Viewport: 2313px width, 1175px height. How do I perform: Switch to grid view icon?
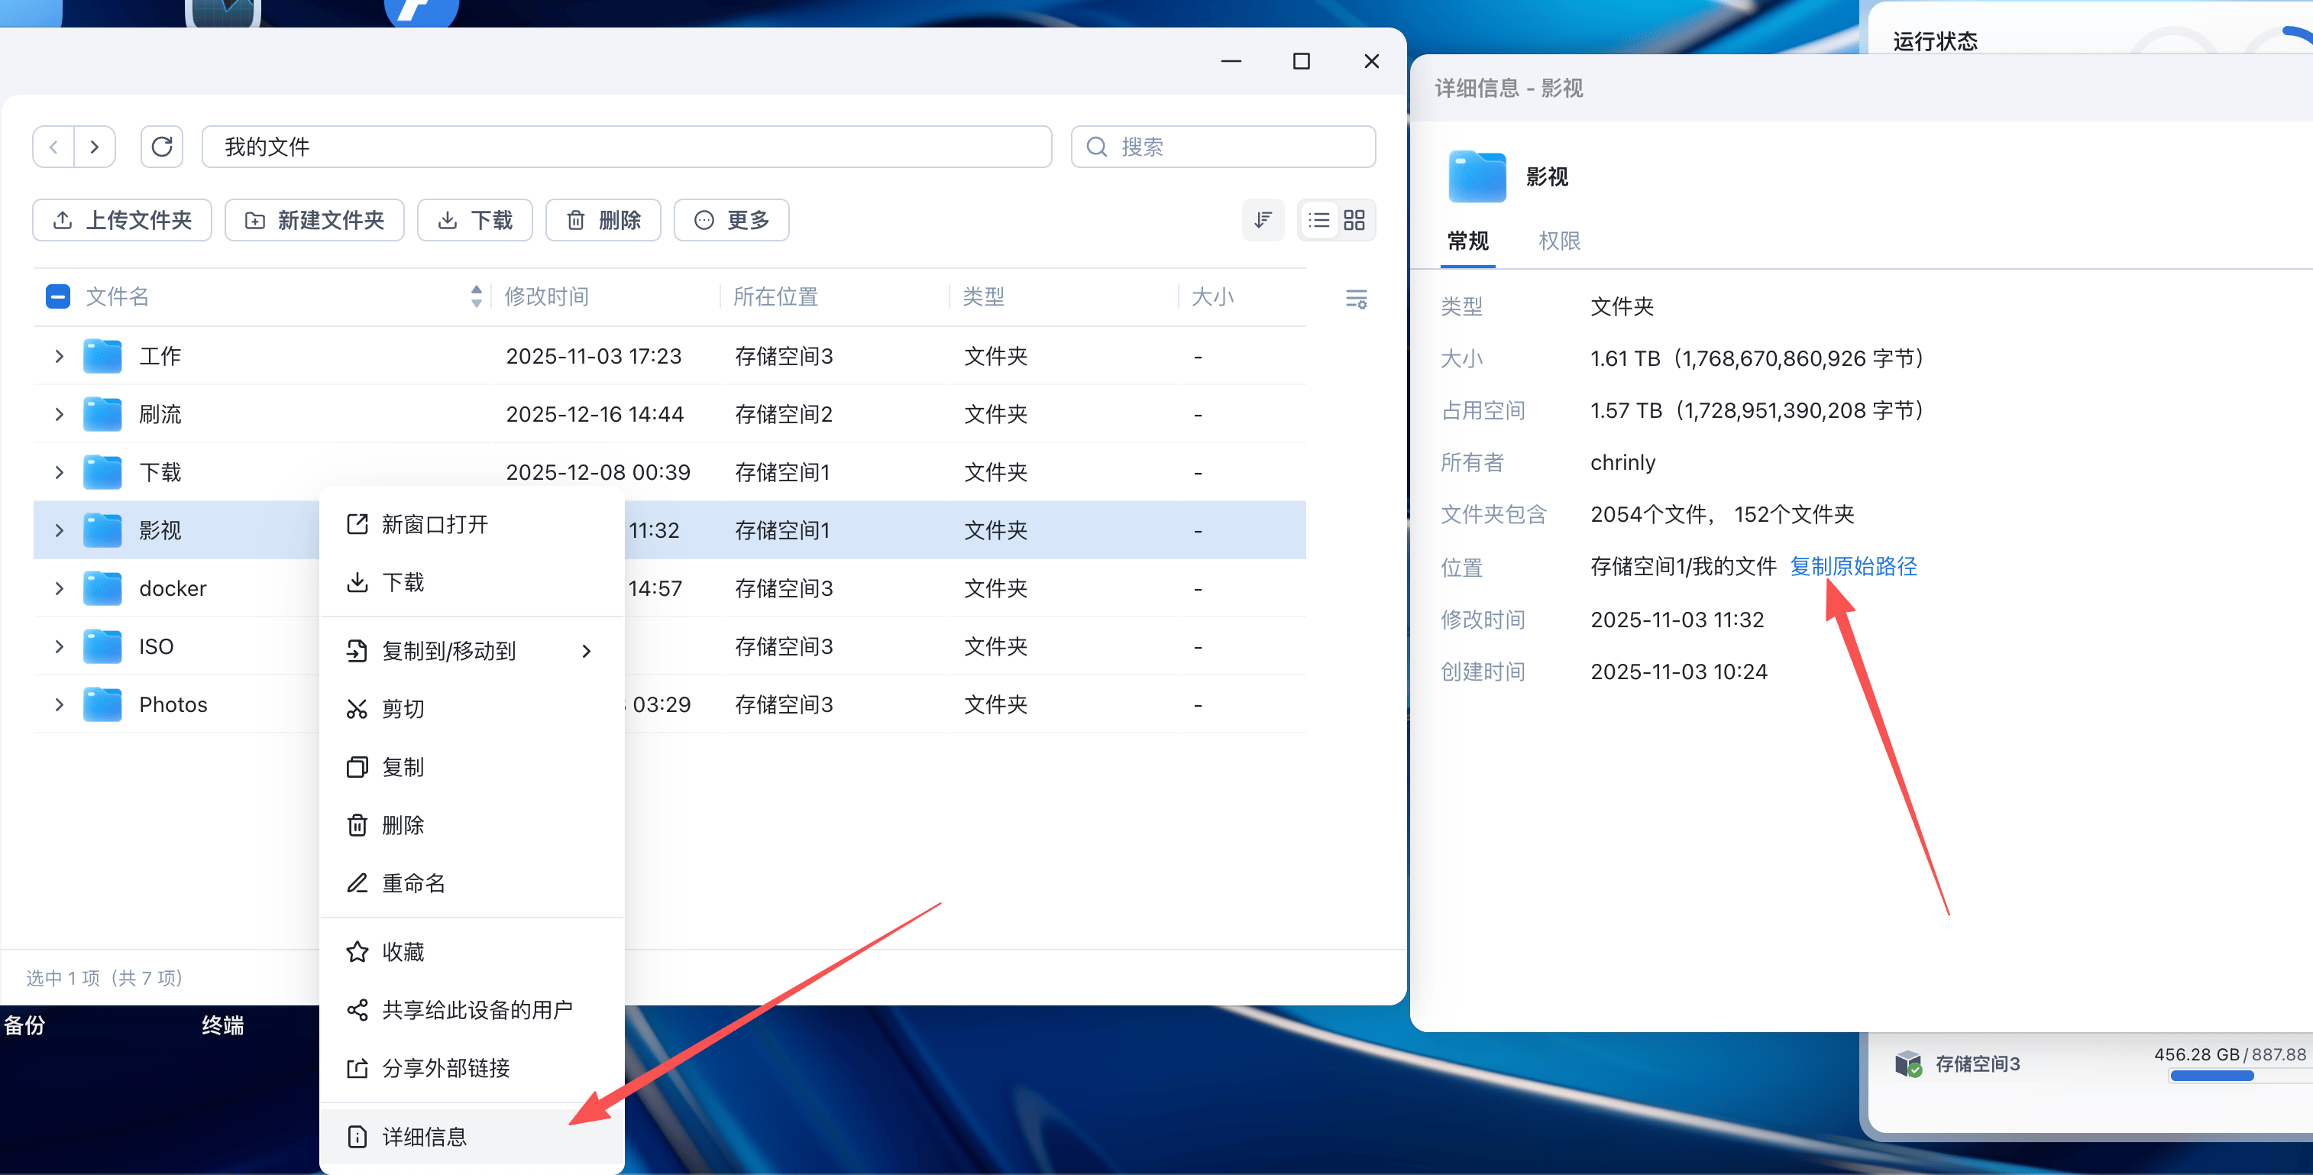[x=1354, y=220]
